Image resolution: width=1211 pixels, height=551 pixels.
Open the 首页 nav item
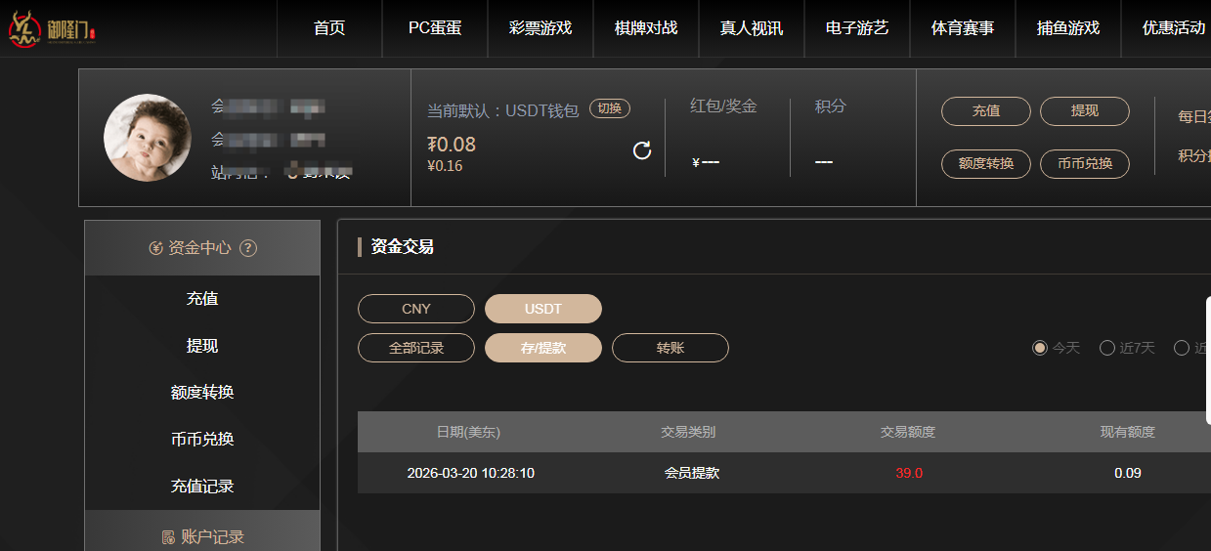click(329, 28)
